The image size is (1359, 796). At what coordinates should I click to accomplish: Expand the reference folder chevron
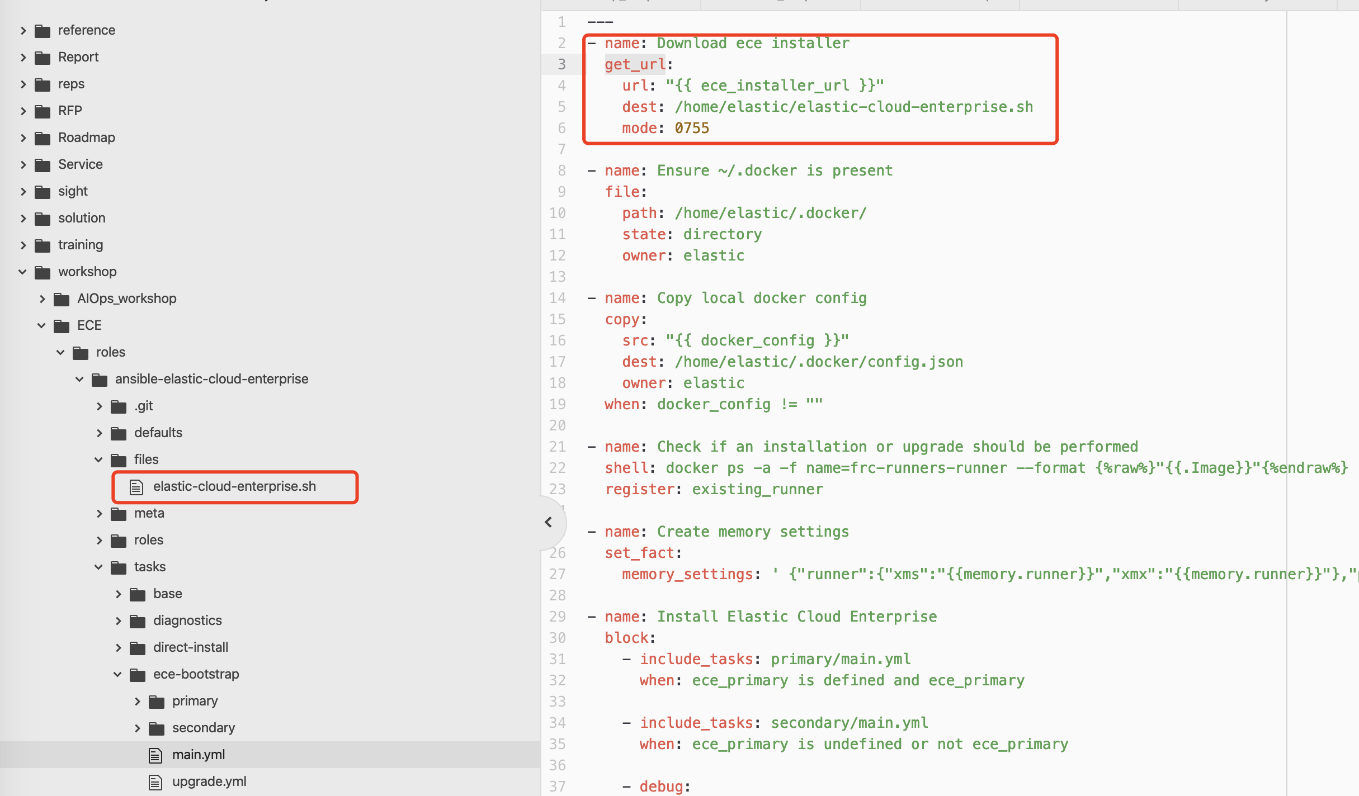click(x=23, y=30)
